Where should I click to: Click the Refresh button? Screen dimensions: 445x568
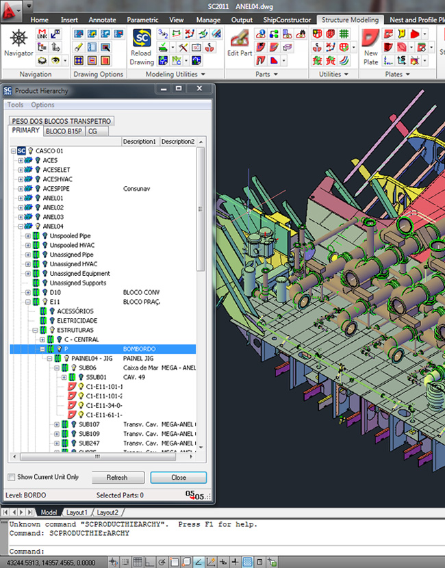(x=117, y=478)
